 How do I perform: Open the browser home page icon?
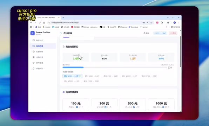tap(44, 23)
